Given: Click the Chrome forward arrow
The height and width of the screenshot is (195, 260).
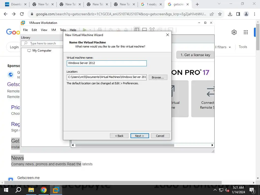Looking at the screenshot, I should pos(14,14).
